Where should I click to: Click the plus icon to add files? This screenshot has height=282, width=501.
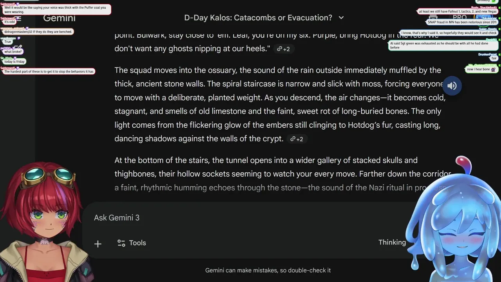click(x=98, y=244)
